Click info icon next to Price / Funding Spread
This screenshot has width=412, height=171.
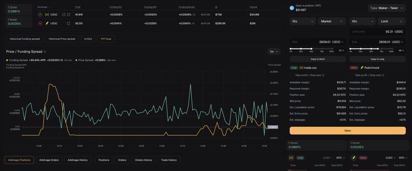tap(45, 52)
